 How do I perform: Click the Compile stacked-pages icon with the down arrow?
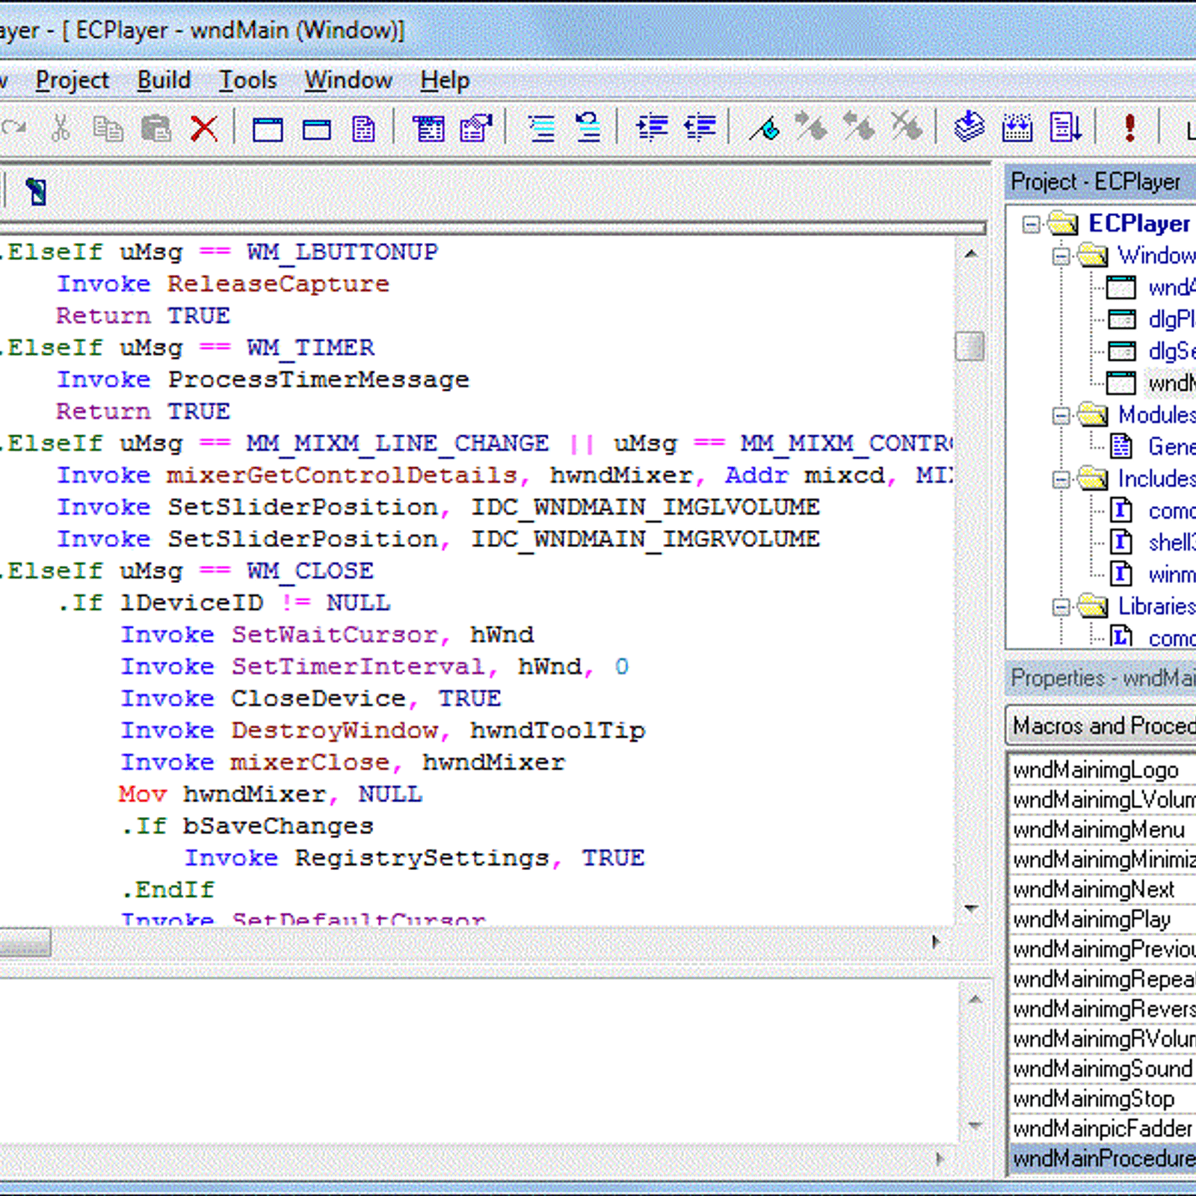tap(970, 126)
